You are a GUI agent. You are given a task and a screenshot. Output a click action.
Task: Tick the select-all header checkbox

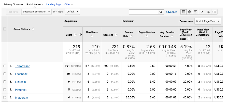(5, 29)
